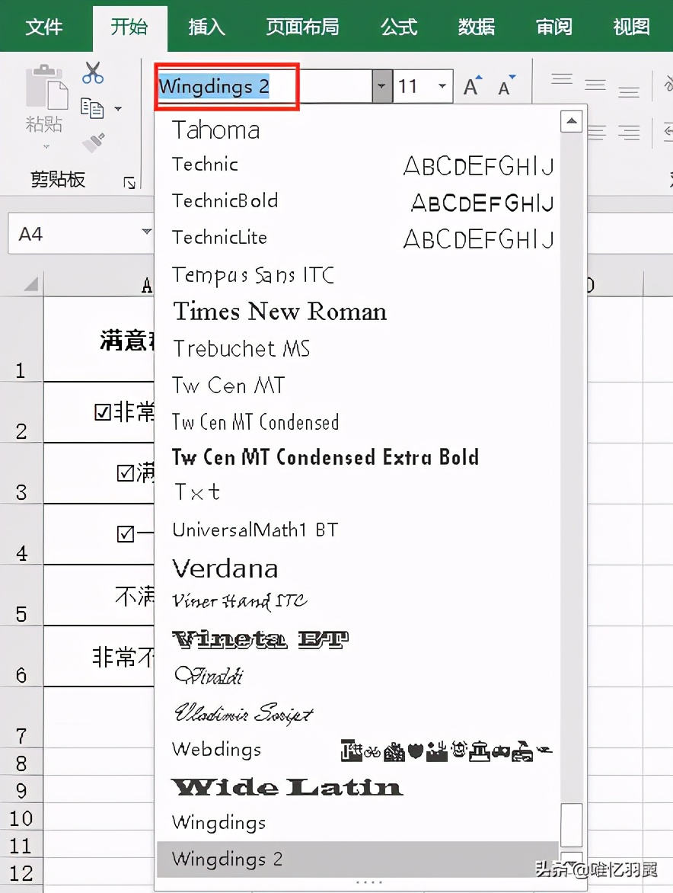Viewport: 673px width, 893px height.
Task: Switch to the 开始 tab
Action: click(129, 27)
